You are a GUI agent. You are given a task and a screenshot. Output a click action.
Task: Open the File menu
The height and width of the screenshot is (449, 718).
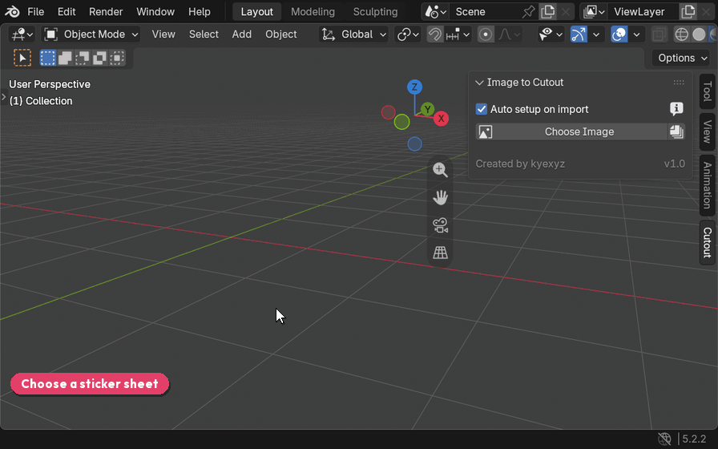point(36,11)
